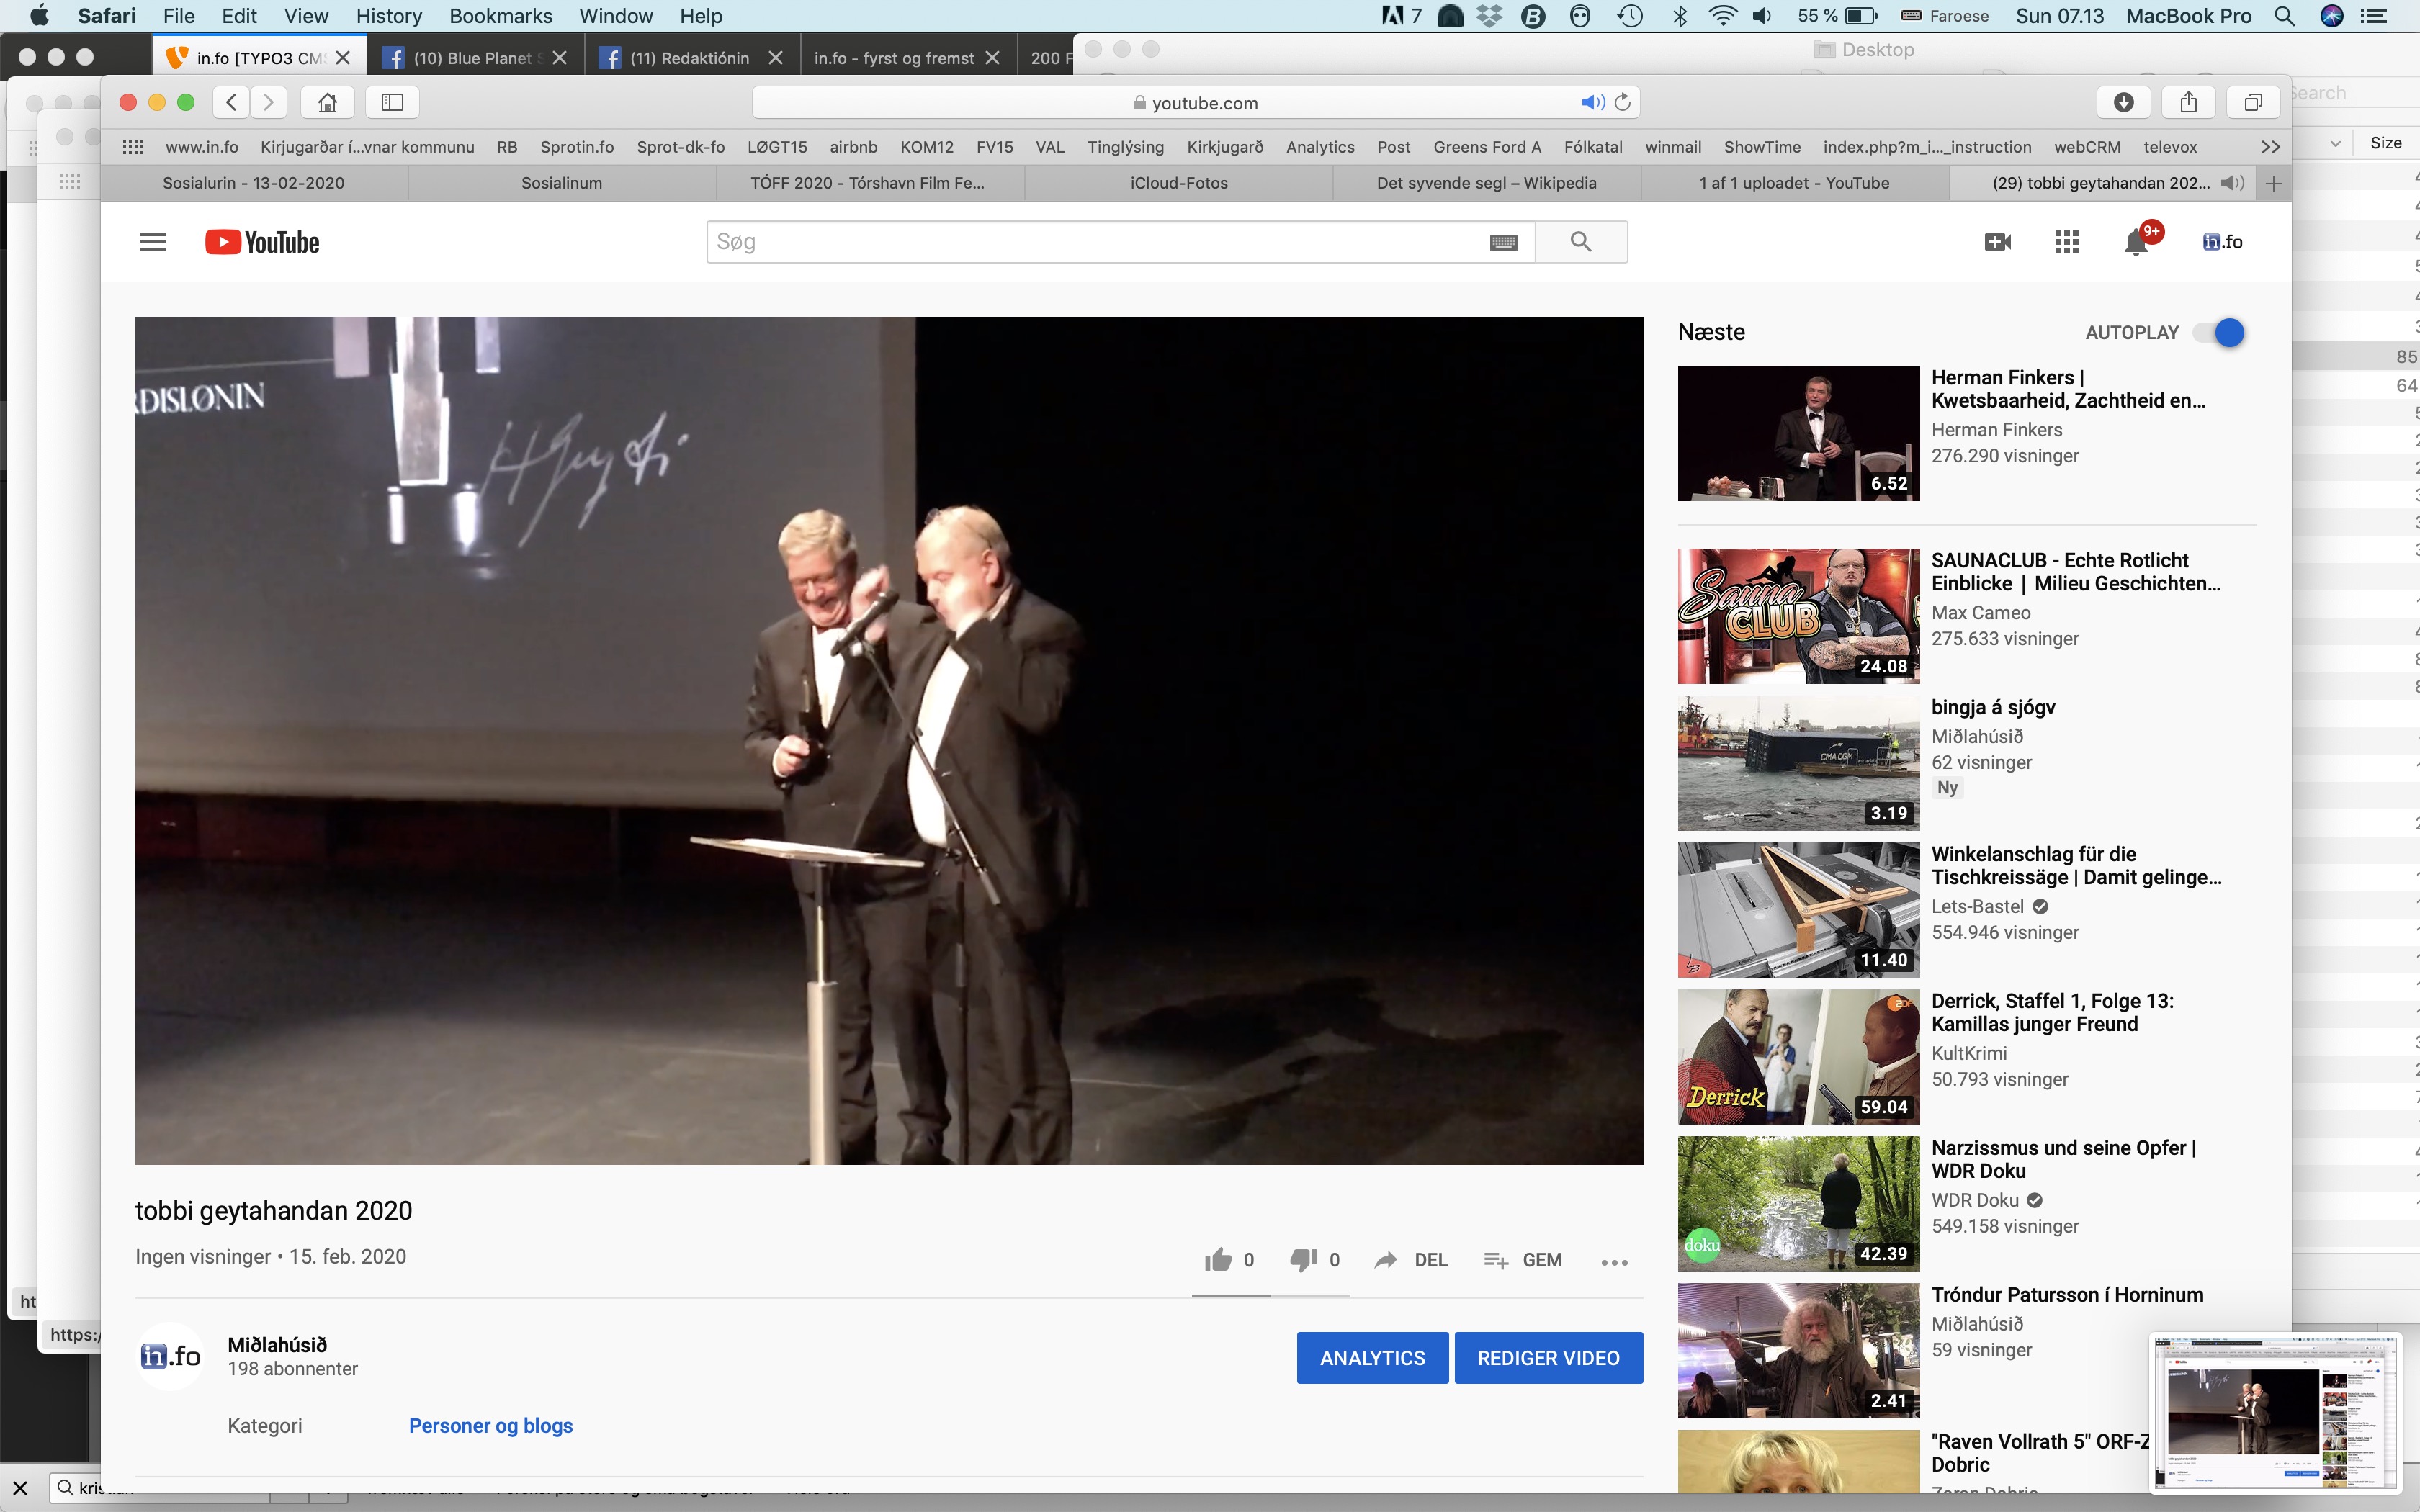
Task: Open Winkelanschlag für die Tischkreissäge video title
Action: pos(2076,866)
